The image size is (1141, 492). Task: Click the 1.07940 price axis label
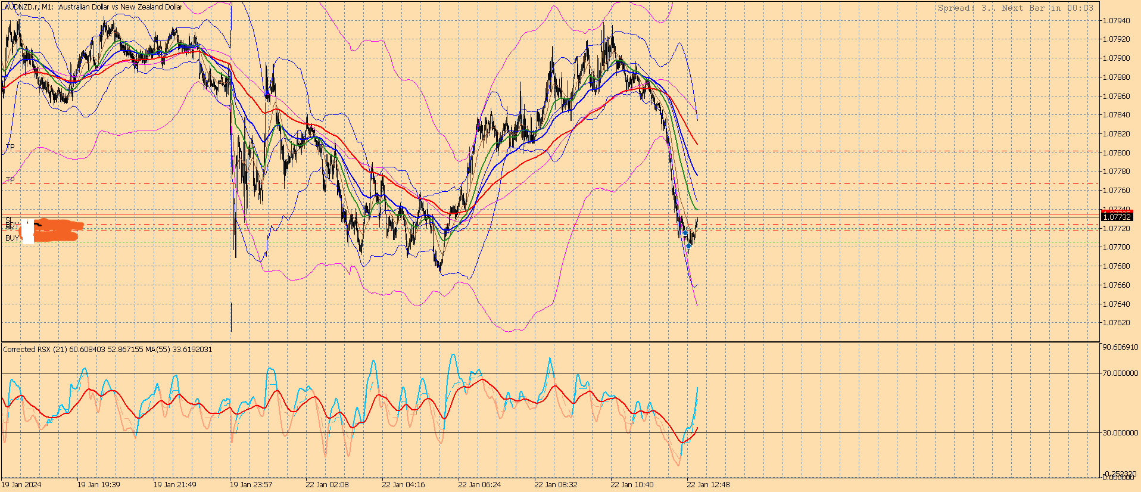pos(1117,21)
